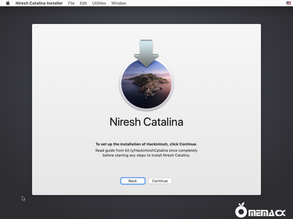Go back with the Back button

(133, 181)
